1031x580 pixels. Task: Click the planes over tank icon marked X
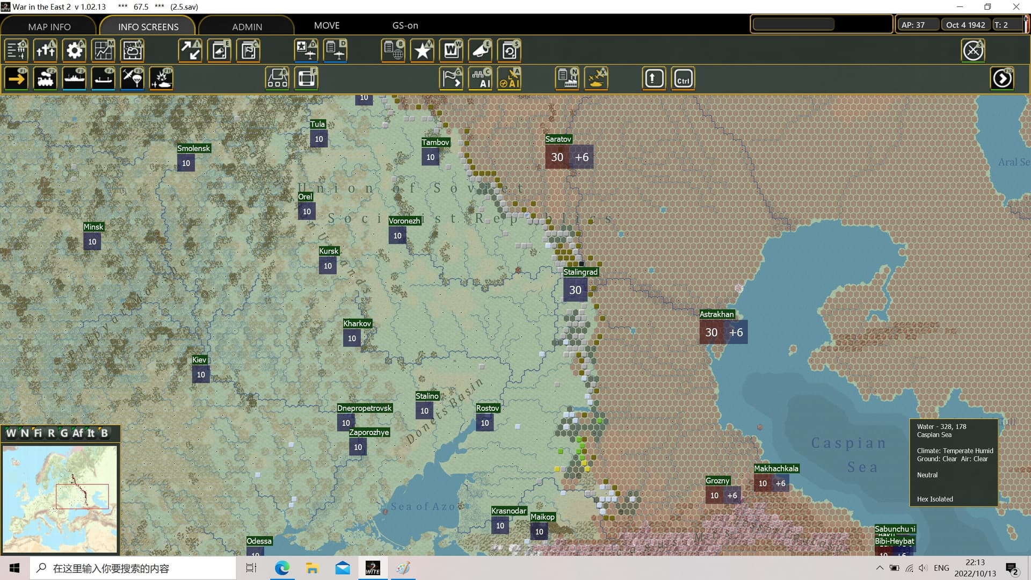click(597, 79)
